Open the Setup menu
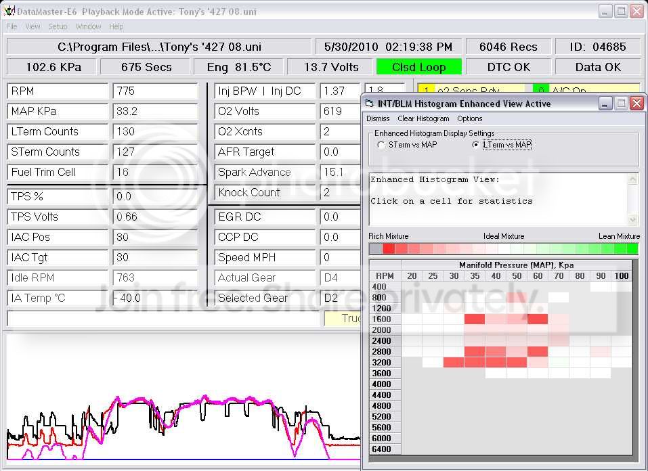Viewport: 648px width, 471px height. [x=58, y=26]
